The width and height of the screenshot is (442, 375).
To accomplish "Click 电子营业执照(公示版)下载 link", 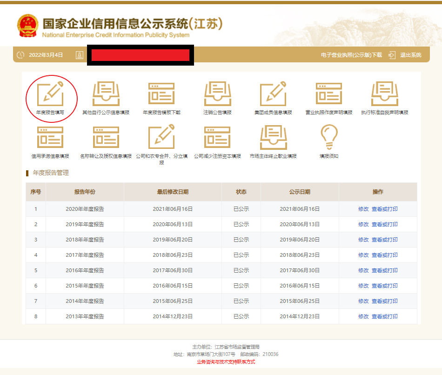I will (351, 55).
